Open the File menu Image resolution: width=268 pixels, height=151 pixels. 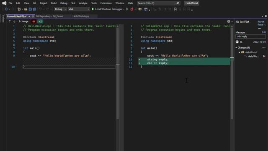pos(10,3)
